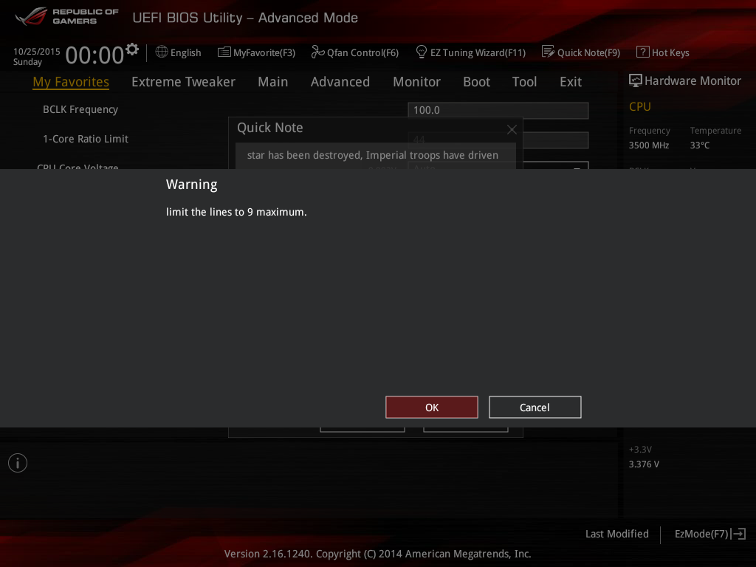Click the 3.376 V voltage reading
This screenshot has width=756, height=567.
coord(644,464)
